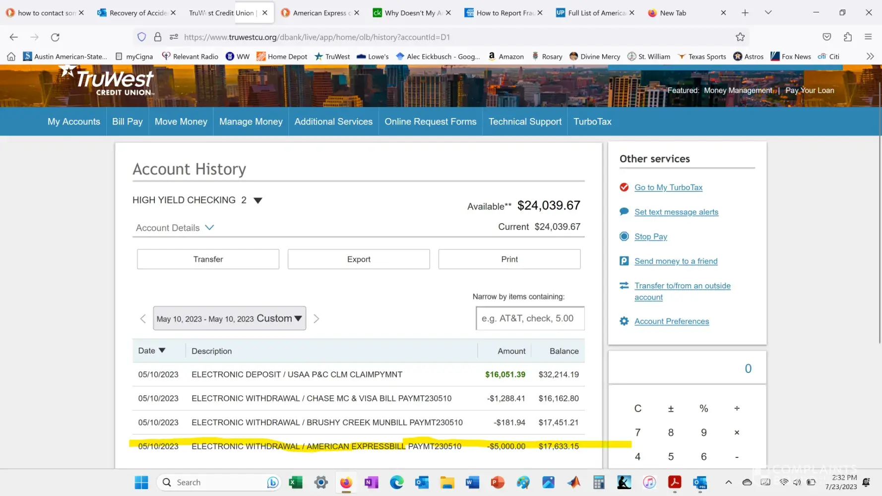Click the browser reload page icon
This screenshot has width=882, height=496.
55,37
